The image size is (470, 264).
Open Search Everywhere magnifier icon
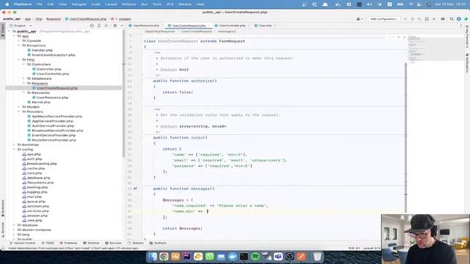tap(452, 19)
